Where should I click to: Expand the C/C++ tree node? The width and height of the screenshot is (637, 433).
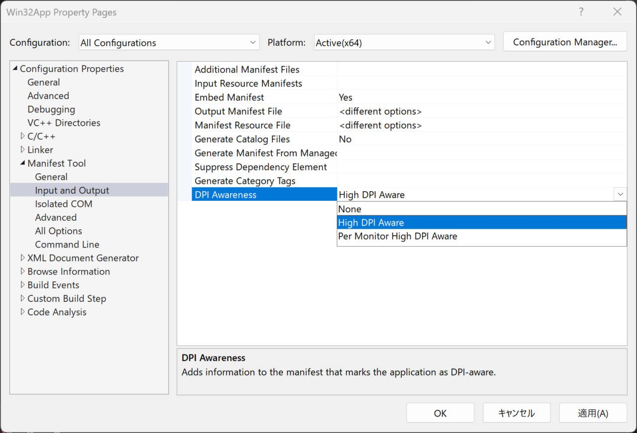[22, 136]
